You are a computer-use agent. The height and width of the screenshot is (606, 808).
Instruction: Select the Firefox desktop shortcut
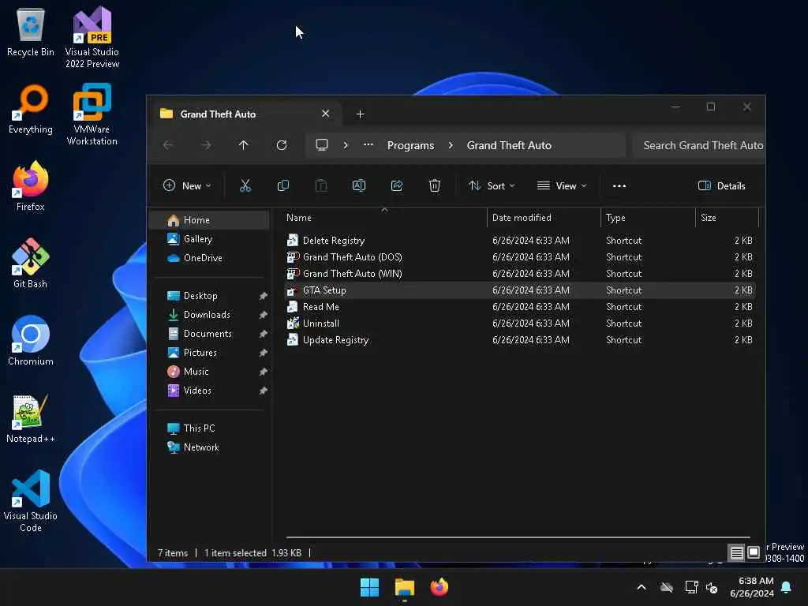[31, 186]
